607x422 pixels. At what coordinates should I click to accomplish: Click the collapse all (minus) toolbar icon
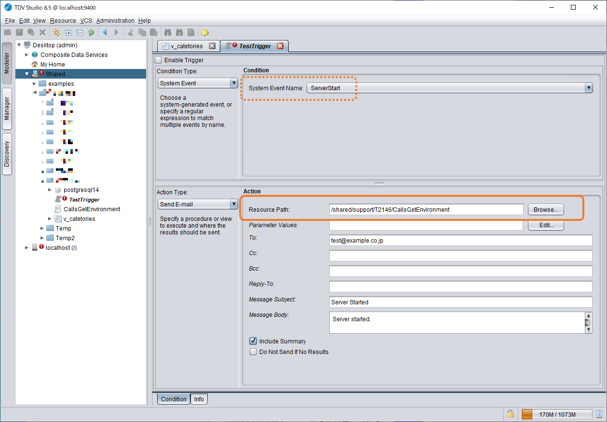point(80,33)
